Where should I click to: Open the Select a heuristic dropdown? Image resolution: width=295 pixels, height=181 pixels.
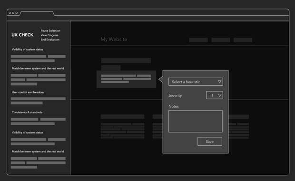[x=196, y=82]
